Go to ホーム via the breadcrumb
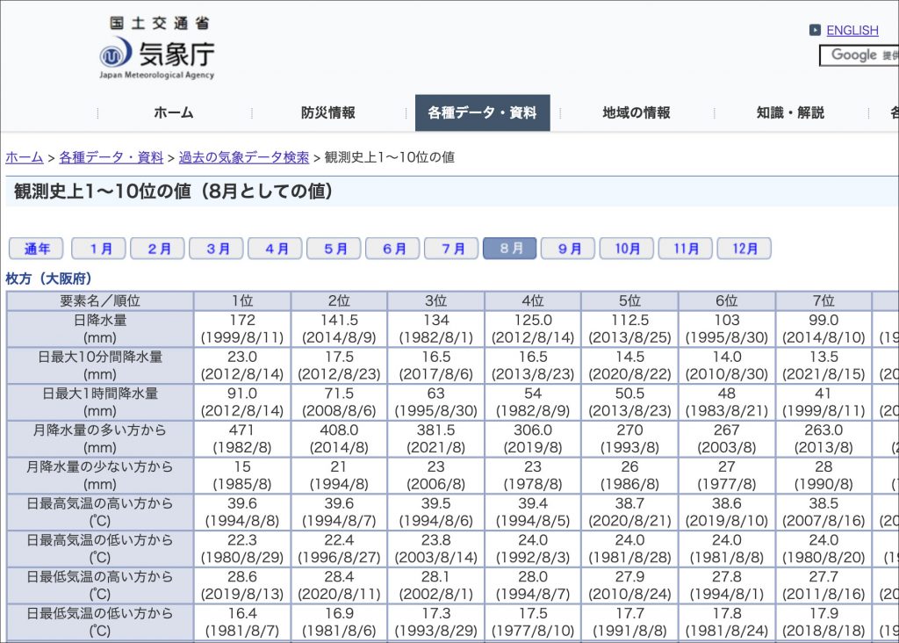 click(x=25, y=158)
